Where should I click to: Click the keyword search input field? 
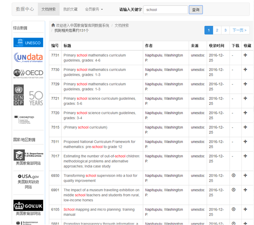click(165, 9)
